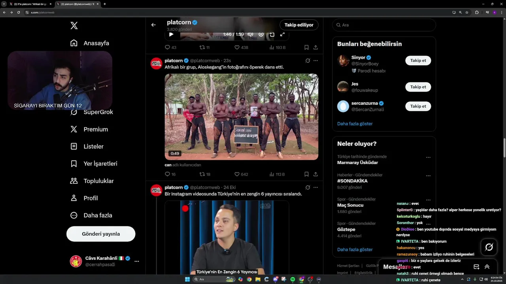Open Listeler in the sidebar
This screenshot has height=284, width=506.
coord(87,146)
